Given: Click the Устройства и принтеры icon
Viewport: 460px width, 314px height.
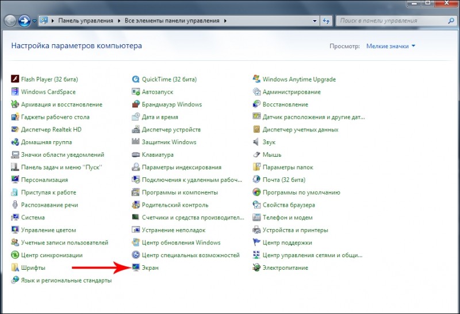Looking at the screenshot, I should pos(256,230).
